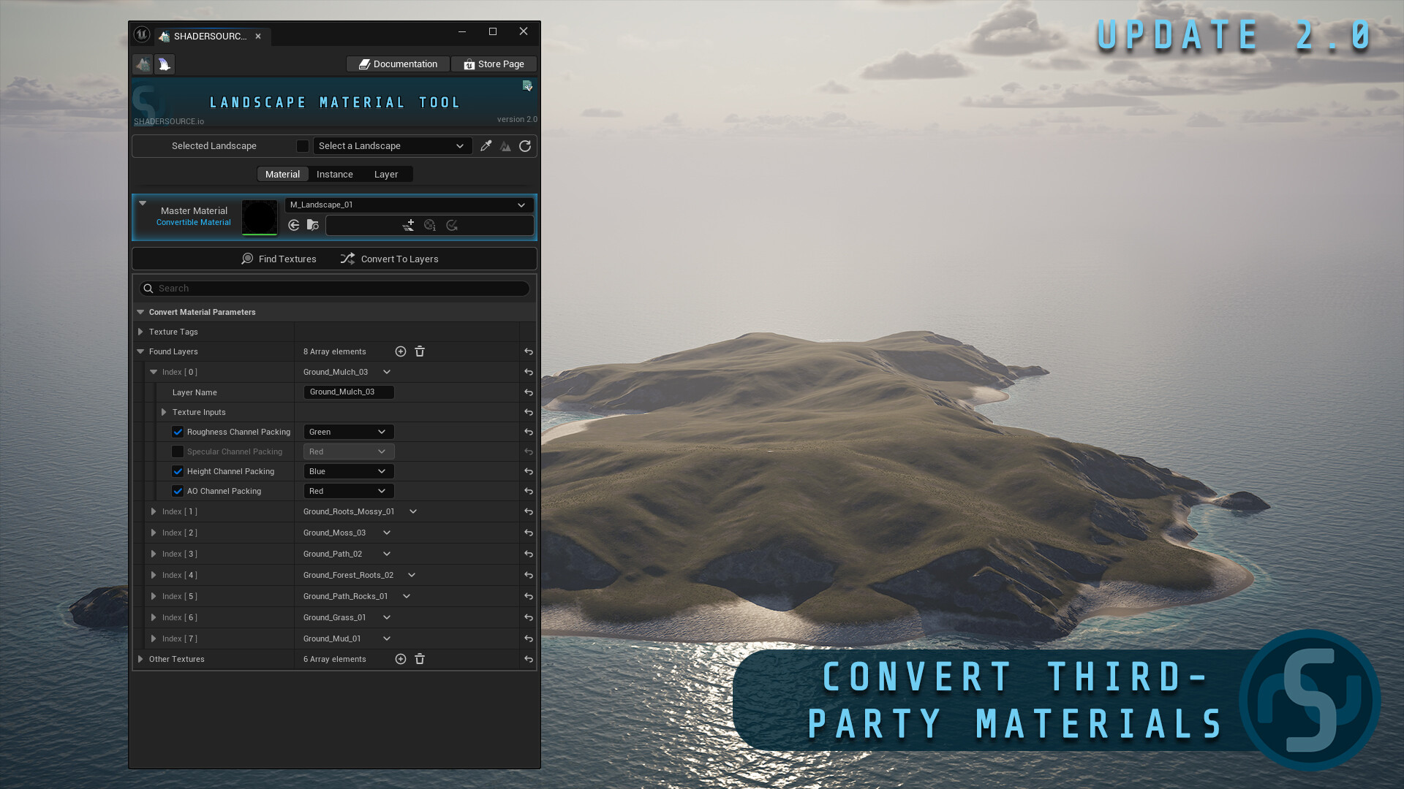Switch to the Instance tab
Screen dimensions: 1404x789
pyautogui.click(x=334, y=174)
